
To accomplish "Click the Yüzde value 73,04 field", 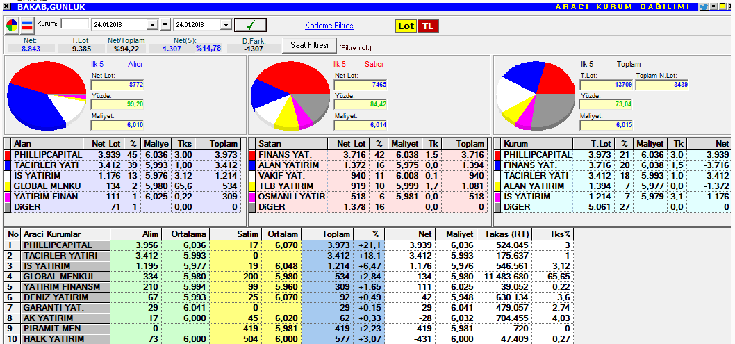I will pos(606,104).
